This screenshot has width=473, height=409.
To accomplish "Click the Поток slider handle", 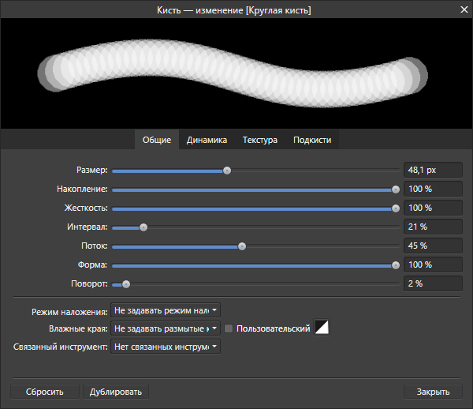I will 242,246.
